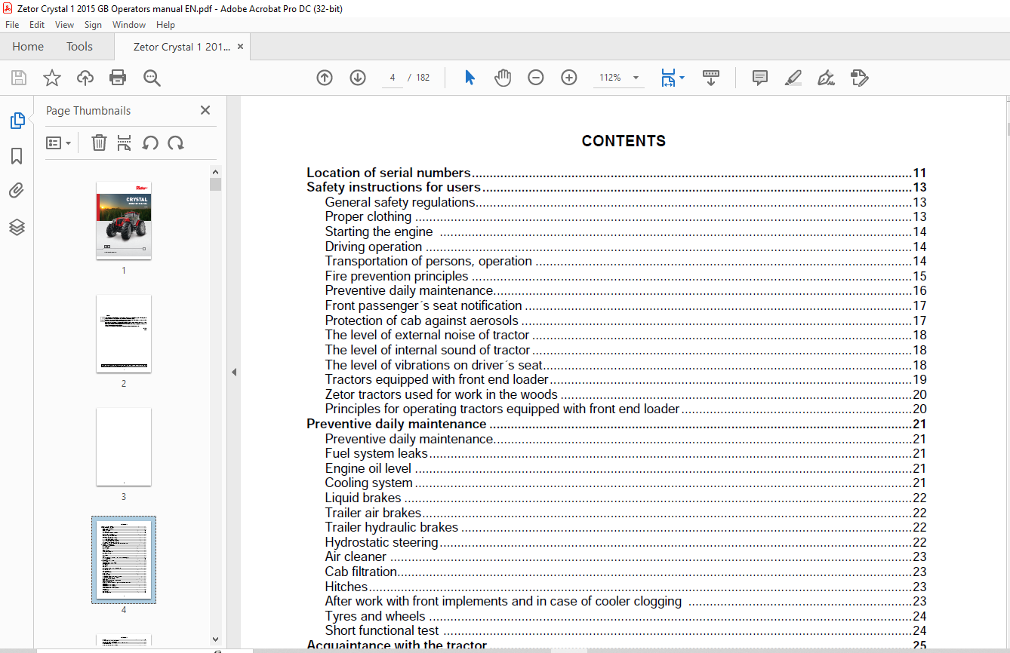The width and height of the screenshot is (1010, 653).
Task: Activate the selection arrow tool
Action: click(x=470, y=78)
